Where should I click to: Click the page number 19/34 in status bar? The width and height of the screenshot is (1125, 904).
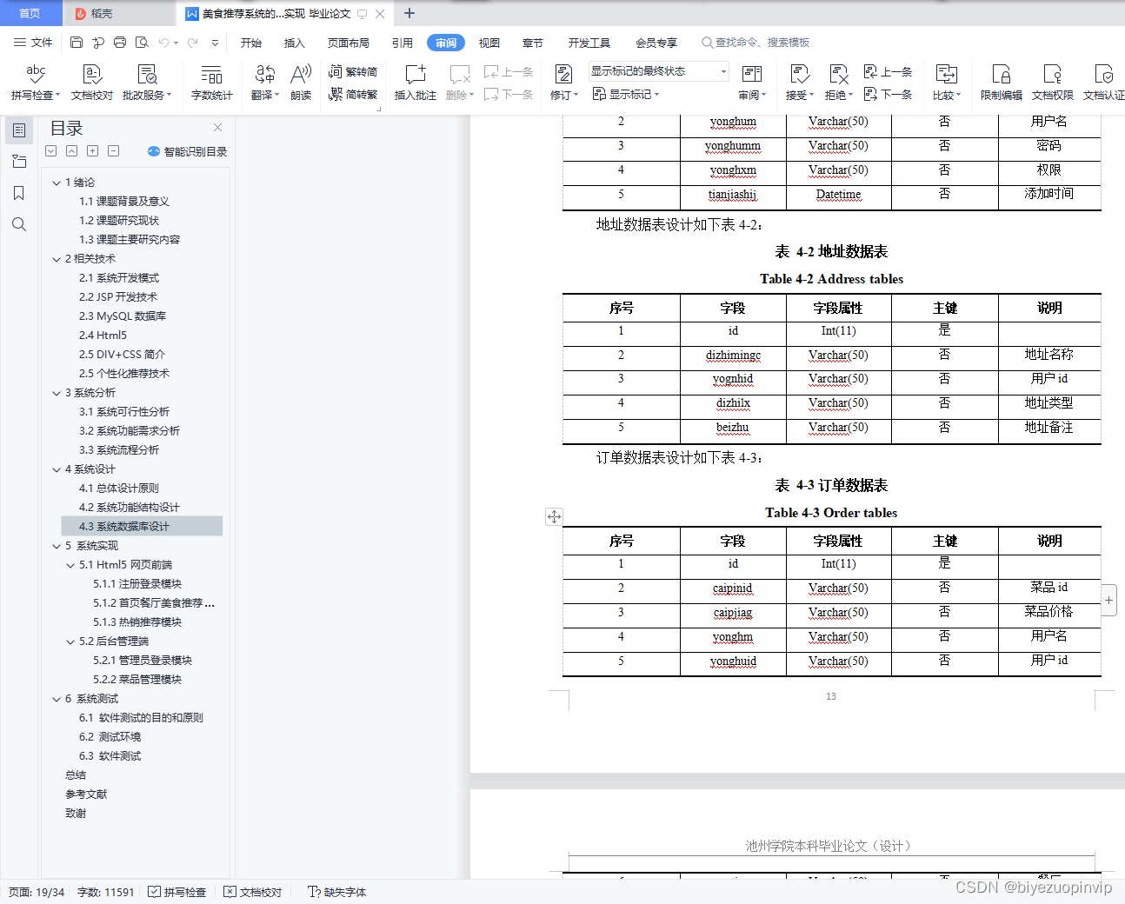37,892
